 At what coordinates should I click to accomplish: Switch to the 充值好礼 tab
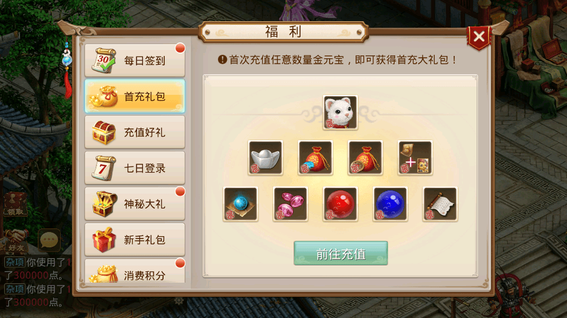(135, 132)
